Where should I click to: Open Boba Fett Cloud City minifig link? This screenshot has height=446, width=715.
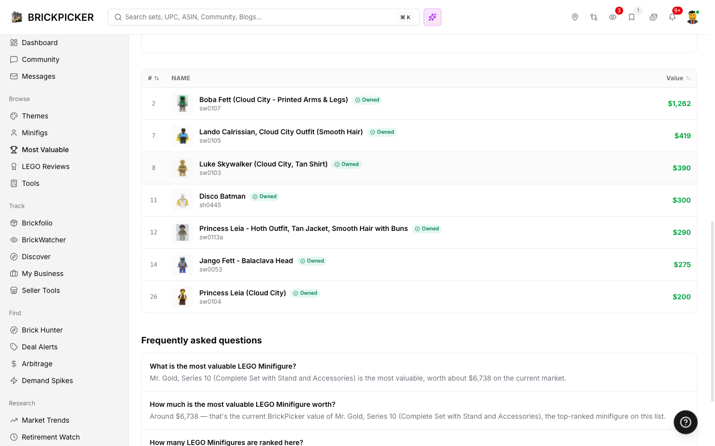pyautogui.click(x=274, y=100)
